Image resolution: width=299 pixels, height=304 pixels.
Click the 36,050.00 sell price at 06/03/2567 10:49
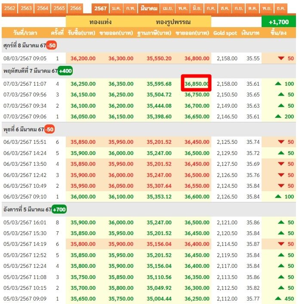(121, 186)
